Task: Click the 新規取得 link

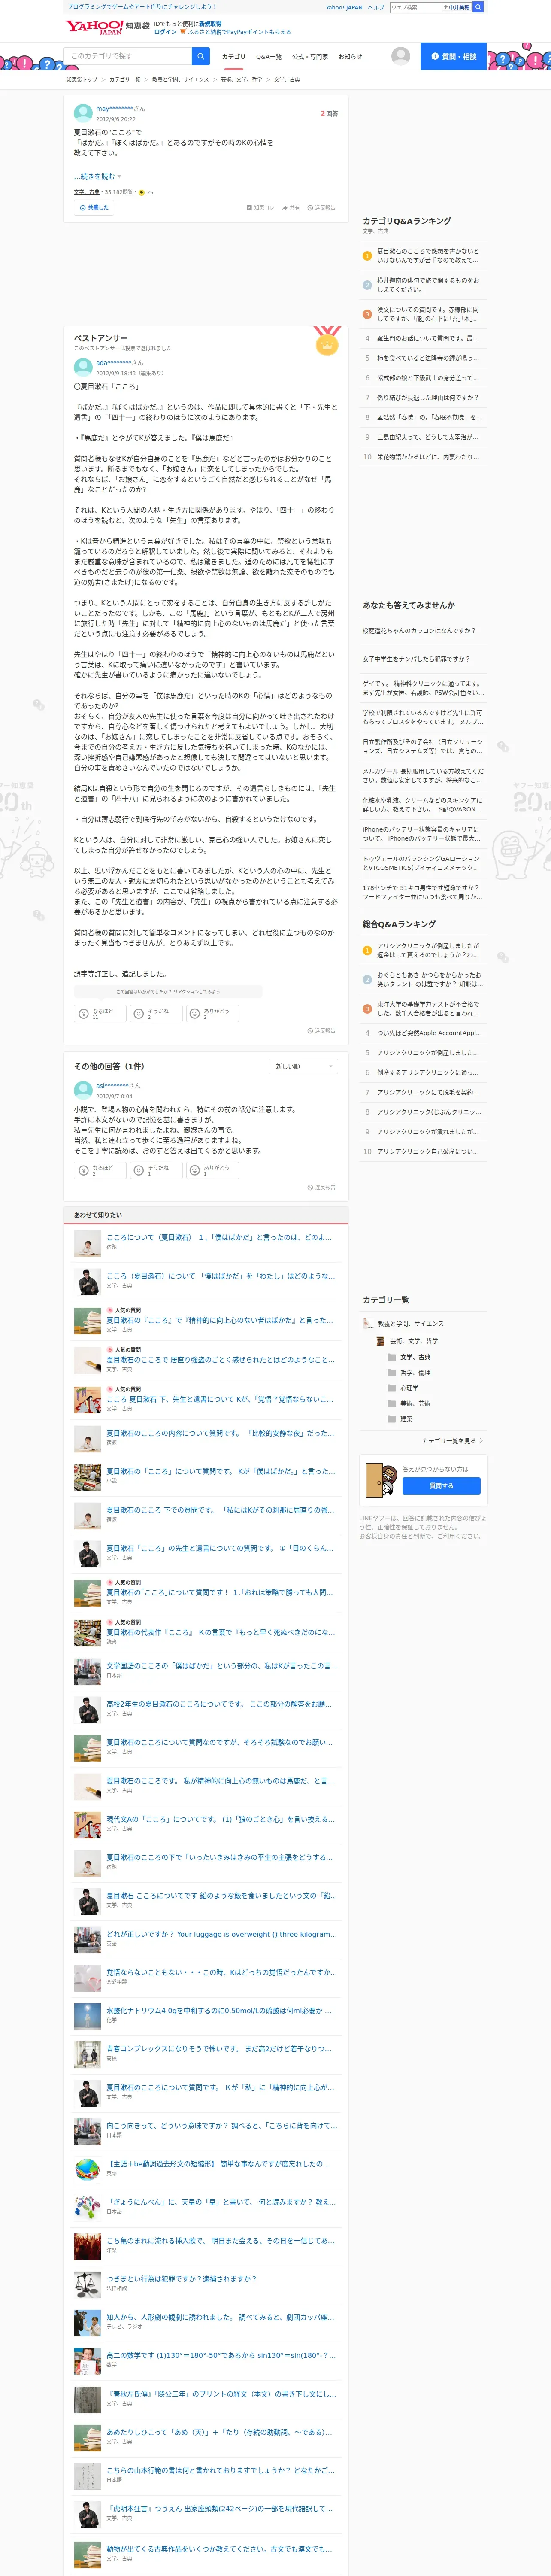Action: pos(210,23)
